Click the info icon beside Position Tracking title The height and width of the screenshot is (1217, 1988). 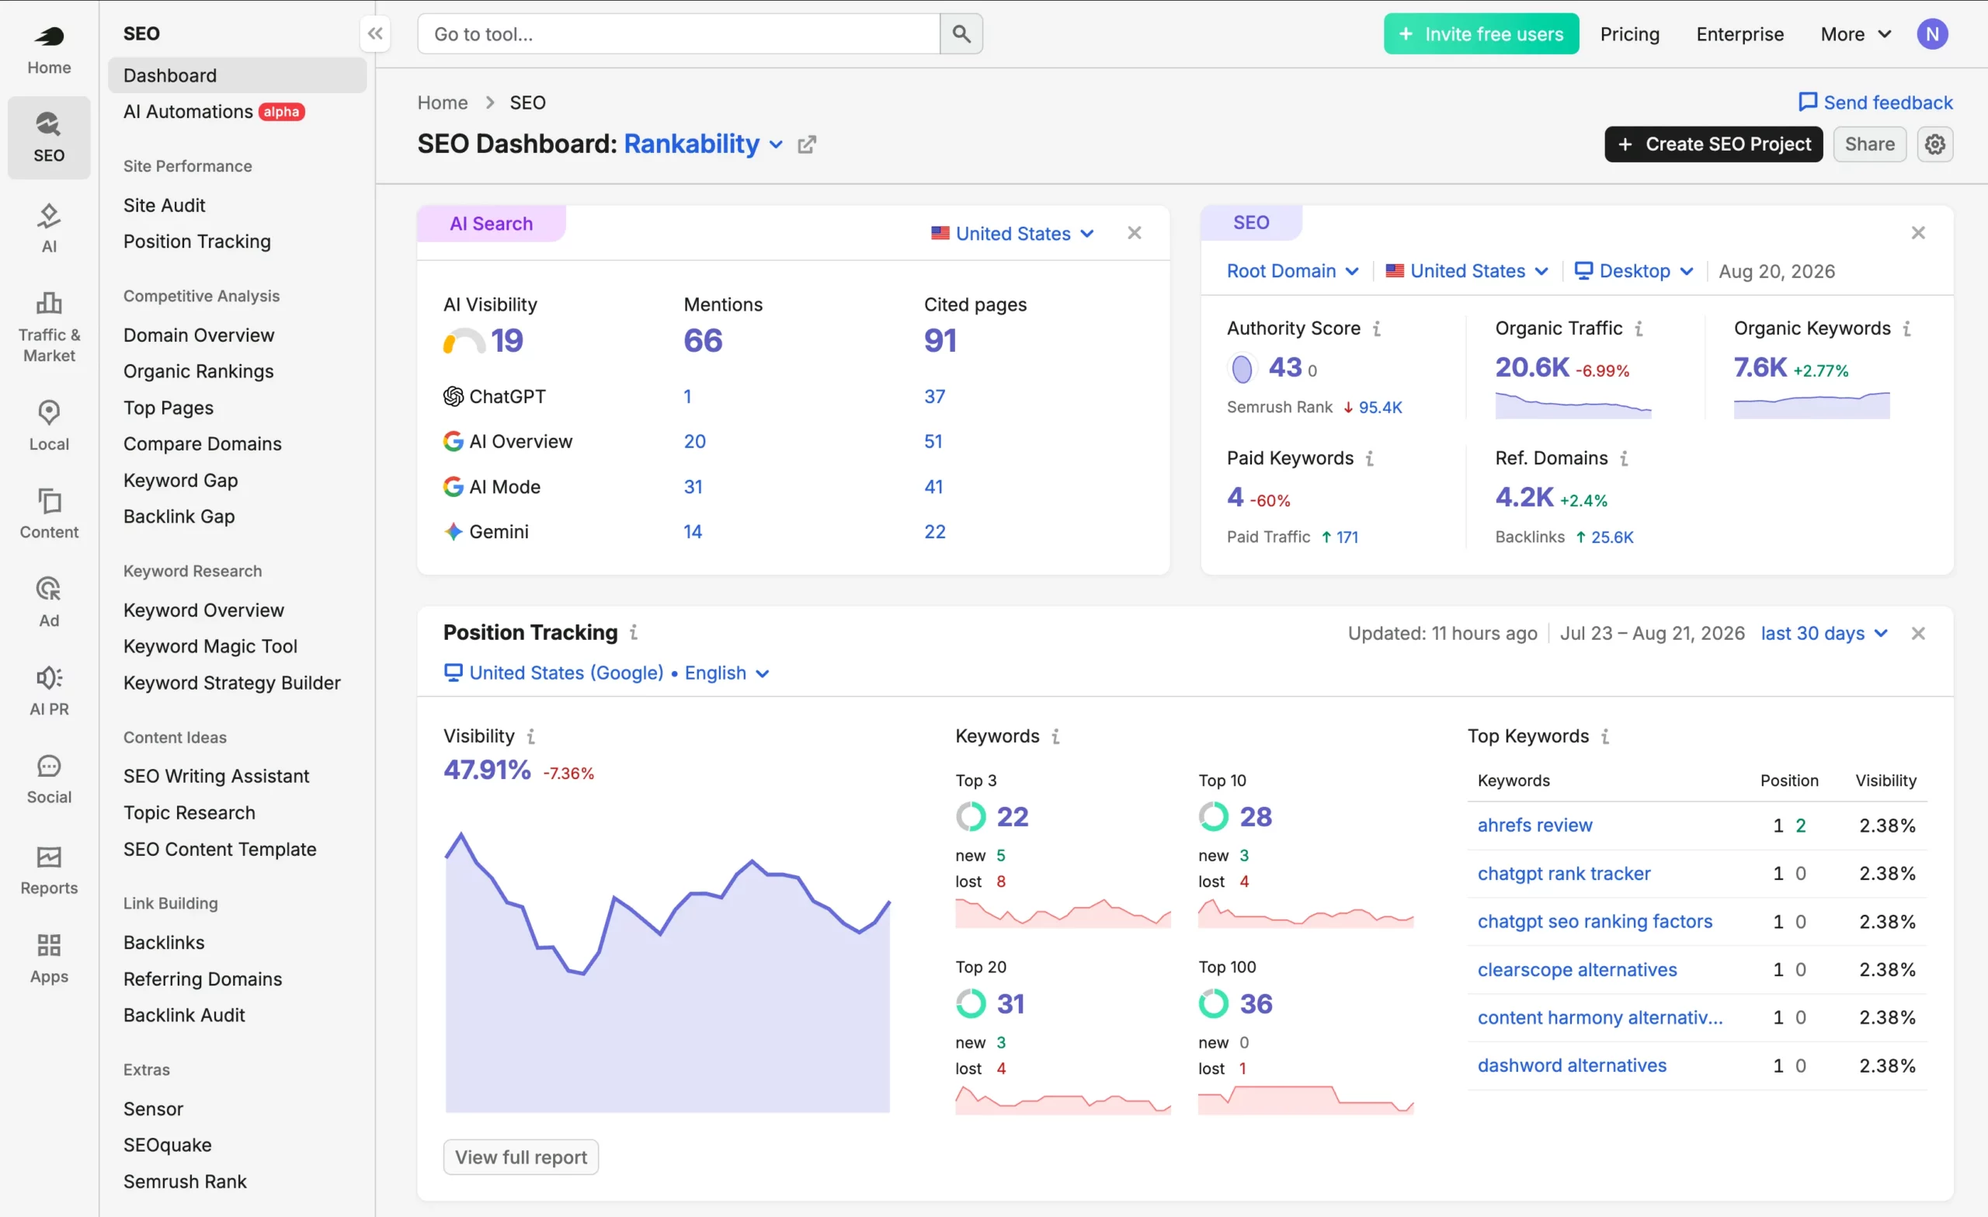(634, 633)
